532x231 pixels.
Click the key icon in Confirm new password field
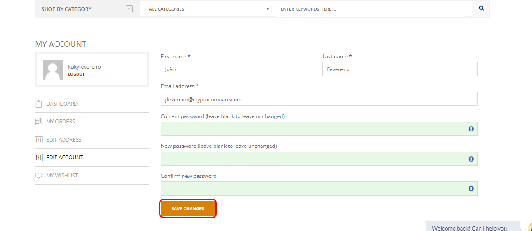coord(471,189)
